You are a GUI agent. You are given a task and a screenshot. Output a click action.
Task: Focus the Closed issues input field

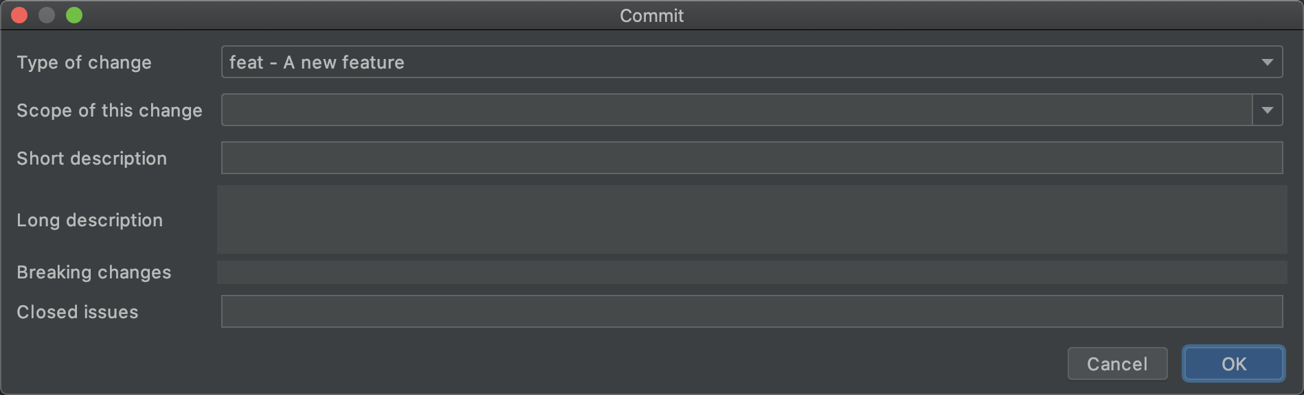(x=752, y=312)
